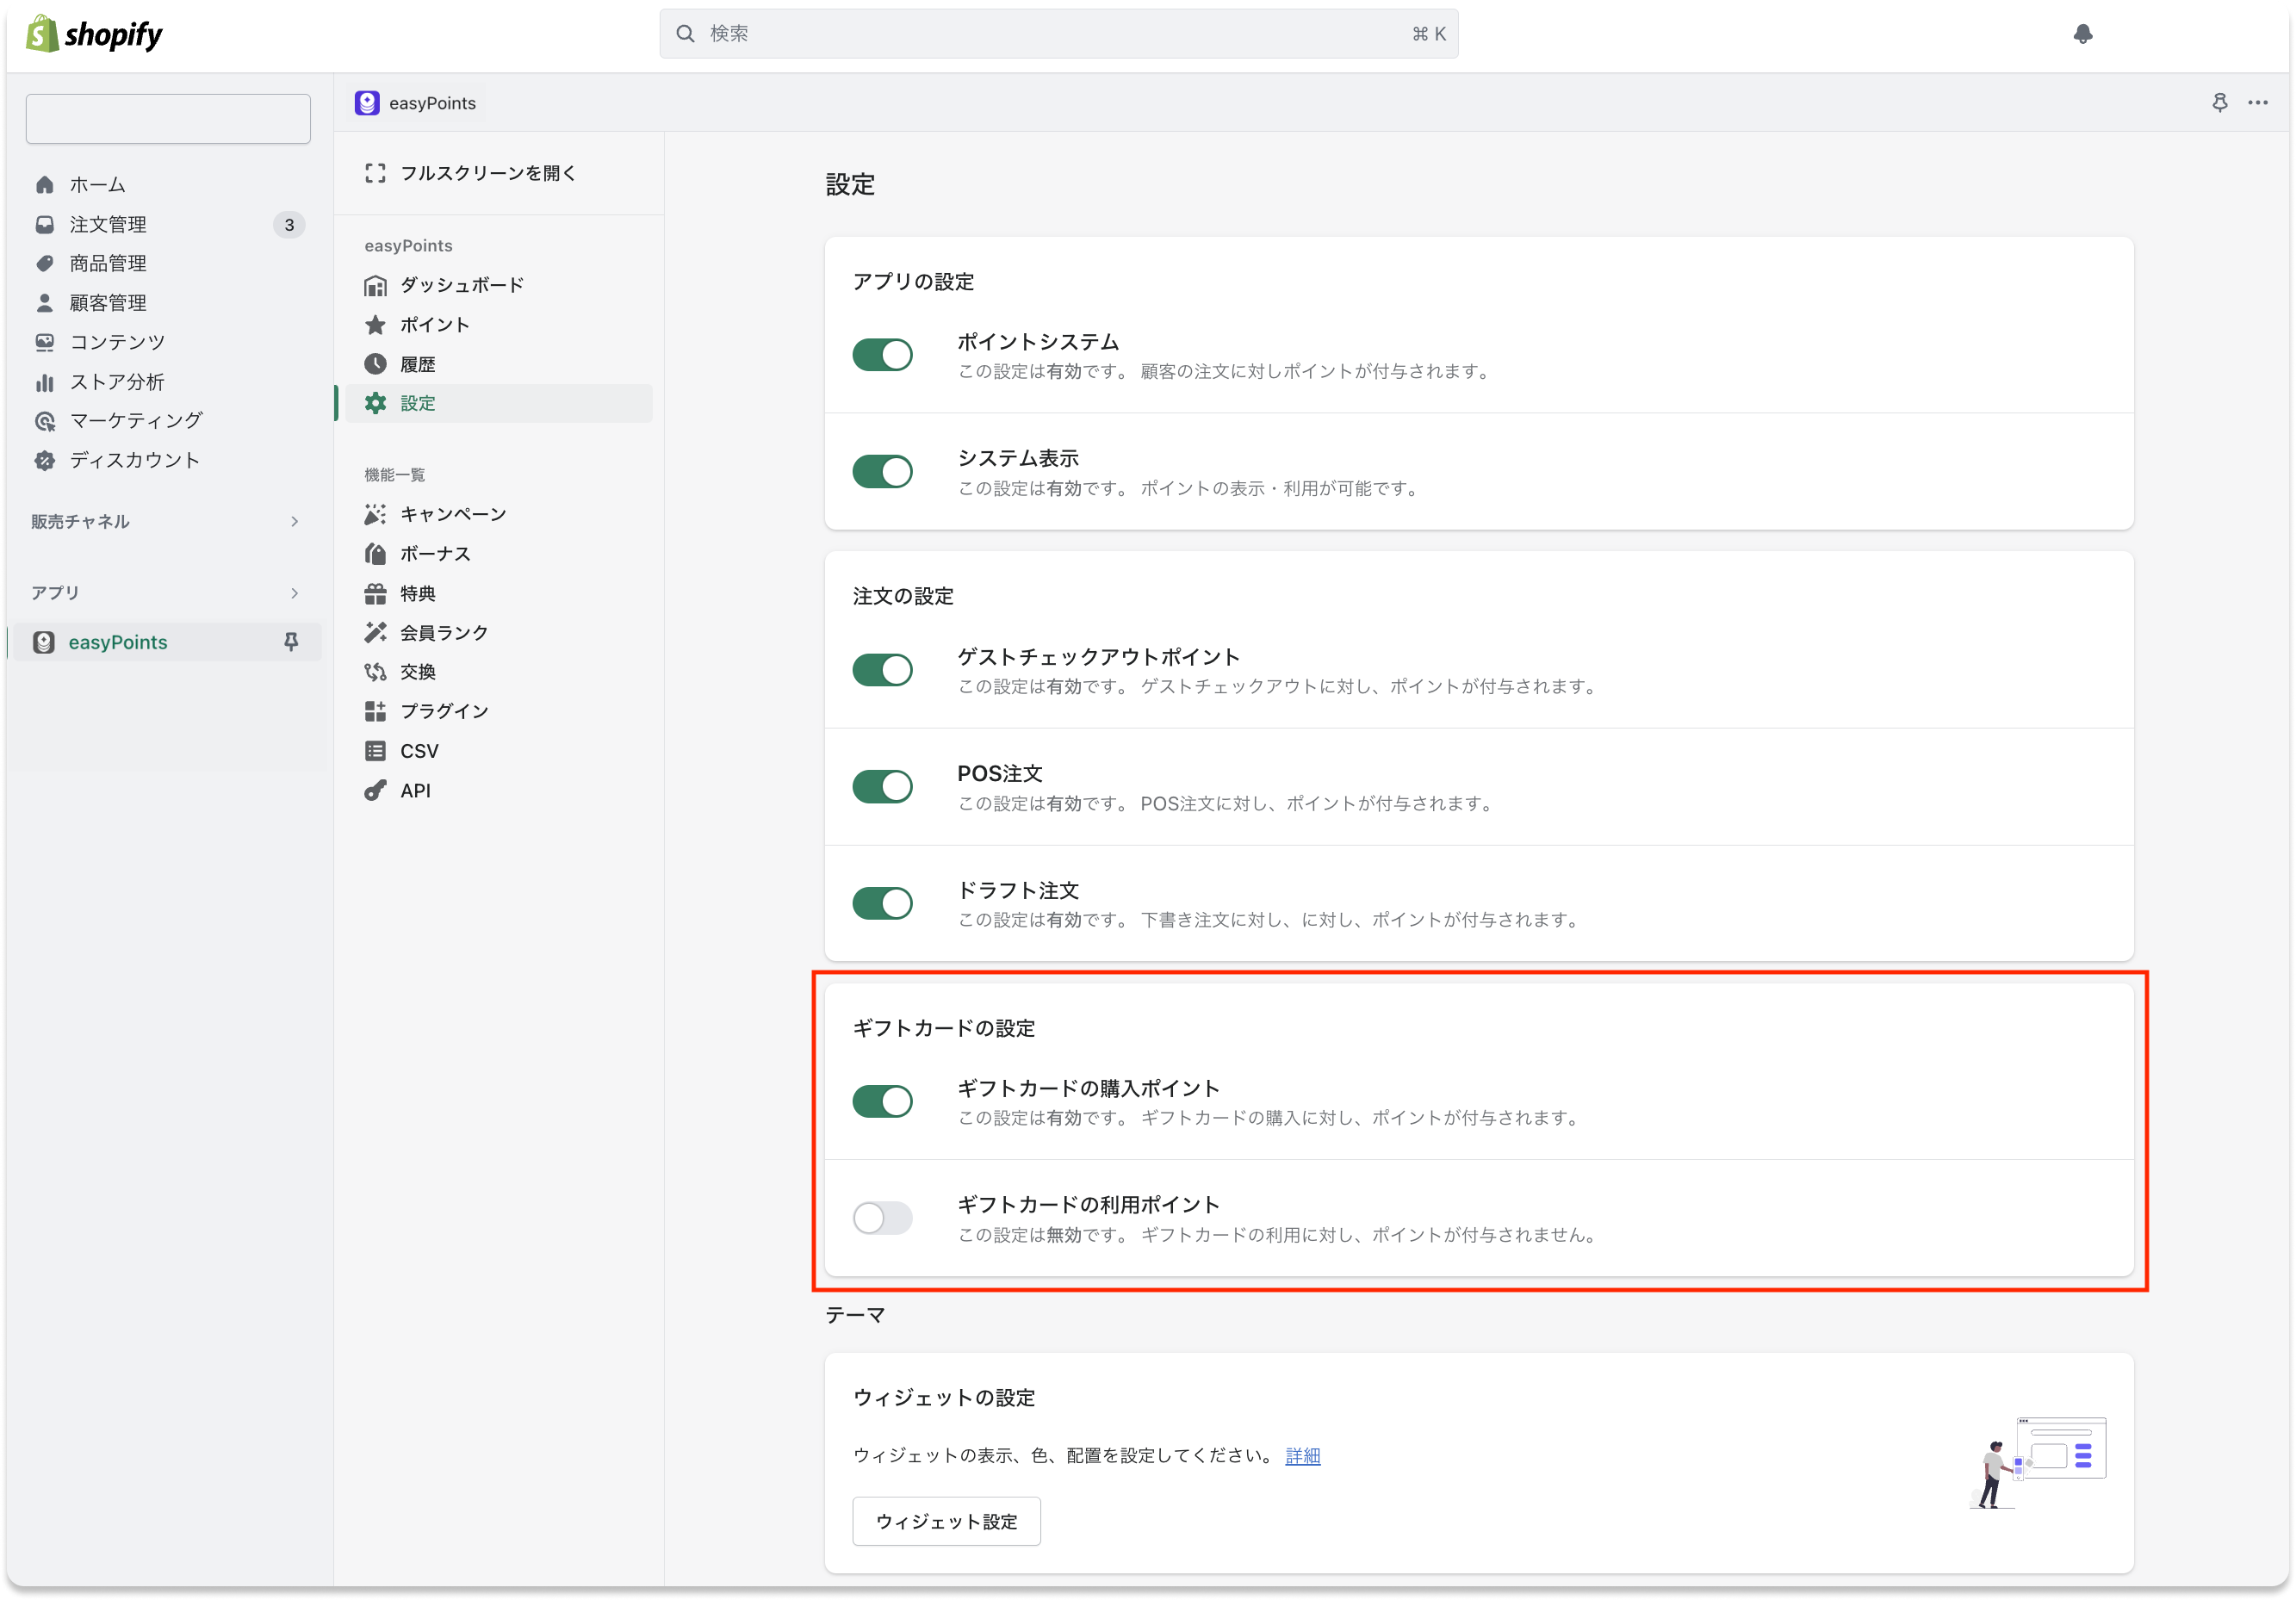This screenshot has width=2296, height=1600.
Task: Go to 注文管理 in the sidebar
Action: point(108,225)
